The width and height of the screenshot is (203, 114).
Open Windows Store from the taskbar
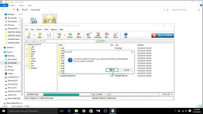[x=91, y=111]
